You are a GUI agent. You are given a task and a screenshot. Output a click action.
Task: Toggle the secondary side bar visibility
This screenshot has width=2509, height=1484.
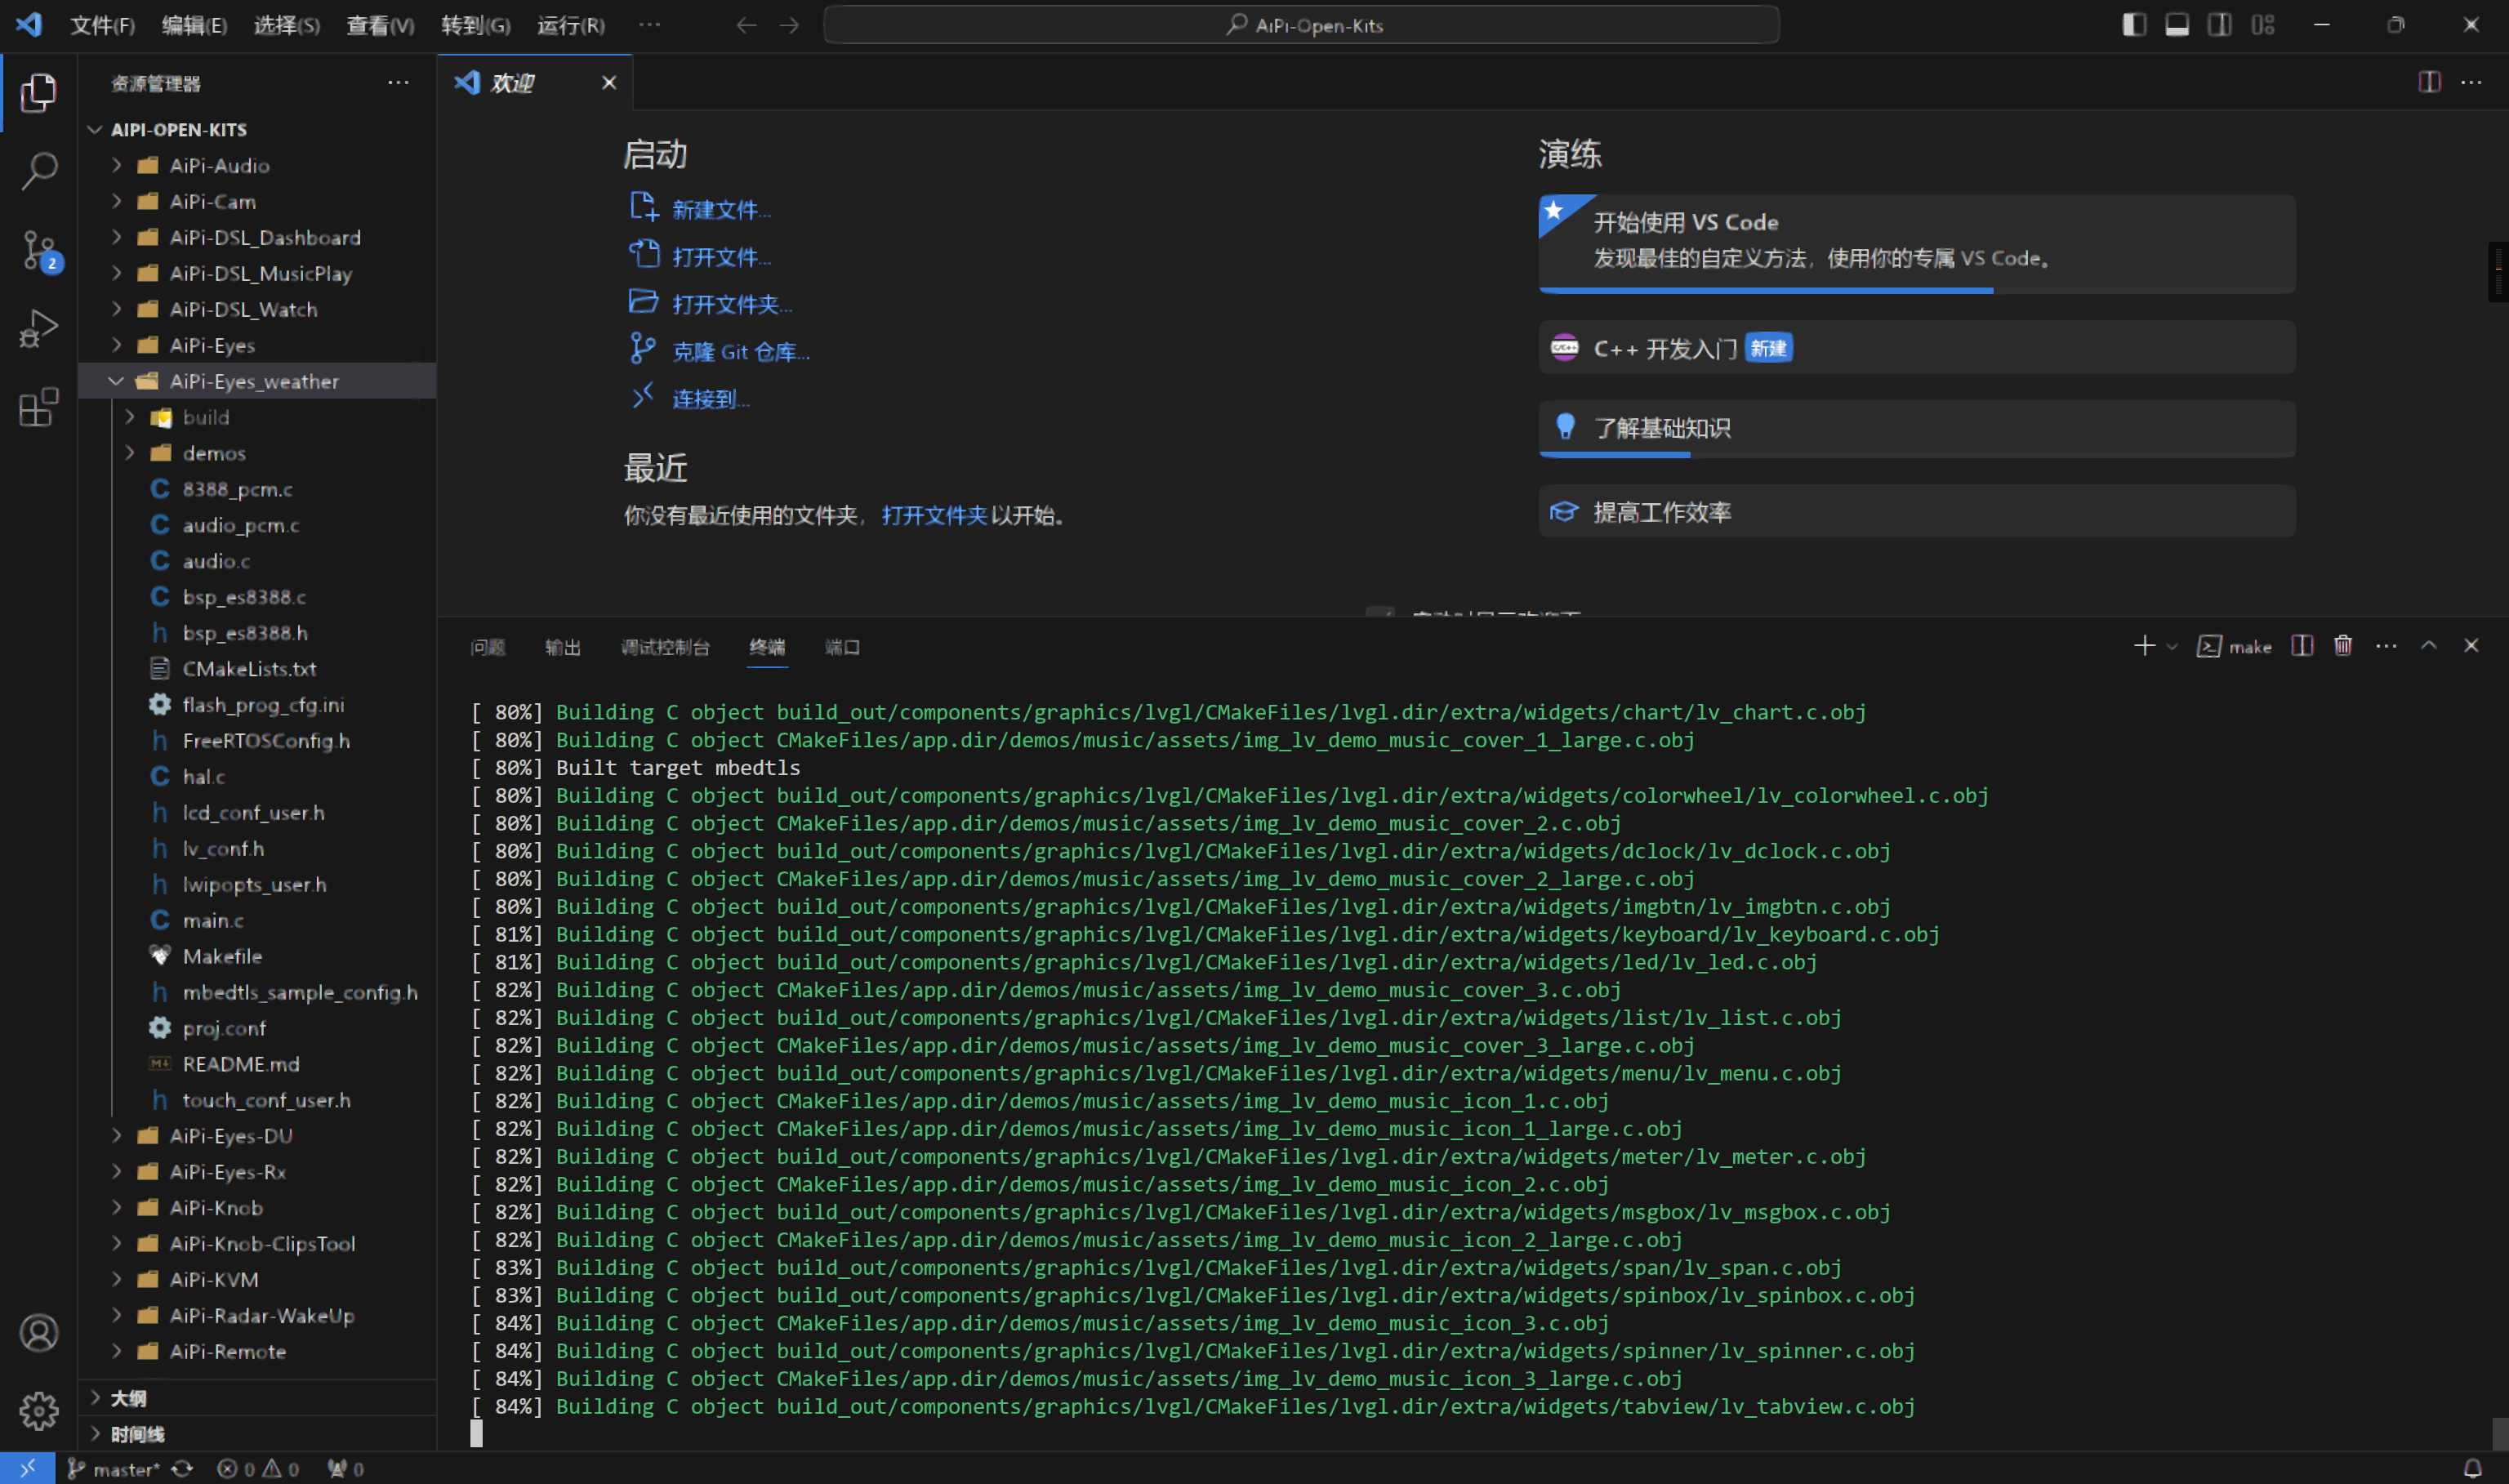point(2219,25)
